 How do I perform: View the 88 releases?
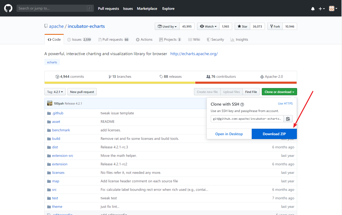point(170,76)
